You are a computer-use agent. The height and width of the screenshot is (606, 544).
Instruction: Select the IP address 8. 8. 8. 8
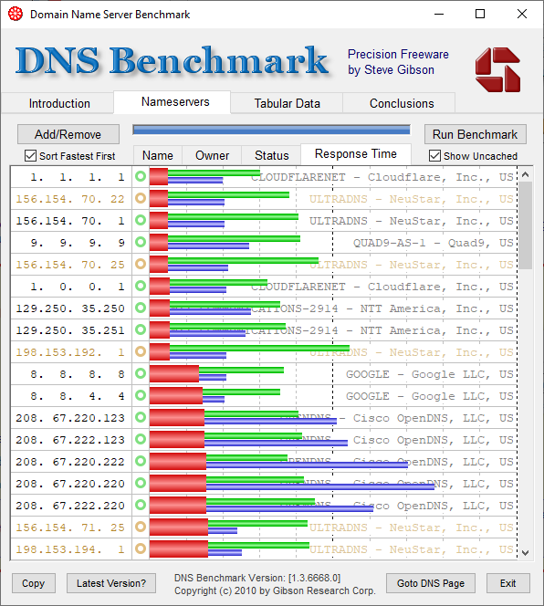pos(77,374)
